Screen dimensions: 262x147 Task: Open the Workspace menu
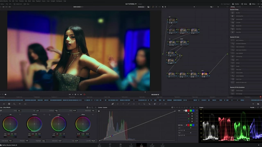pos(59,1)
